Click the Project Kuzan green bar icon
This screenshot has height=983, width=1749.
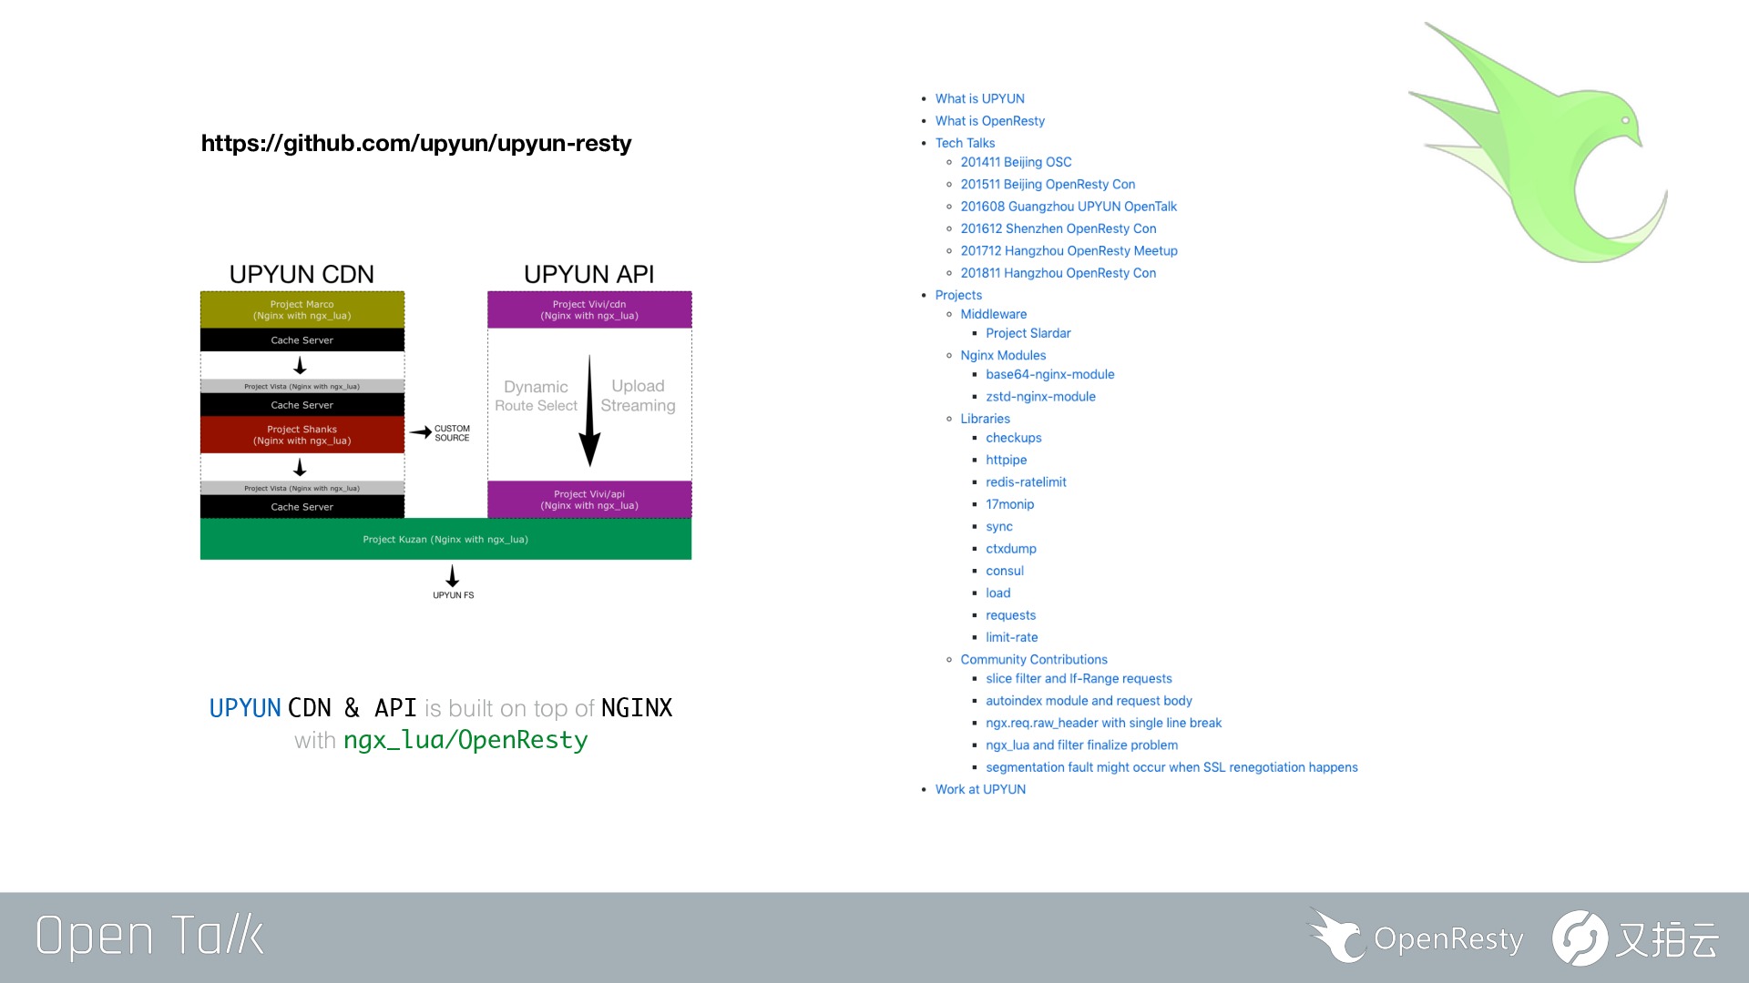click(x=445, y=539)
